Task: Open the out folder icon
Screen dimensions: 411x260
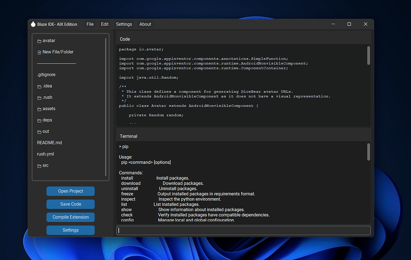Action: coord(40,131)
